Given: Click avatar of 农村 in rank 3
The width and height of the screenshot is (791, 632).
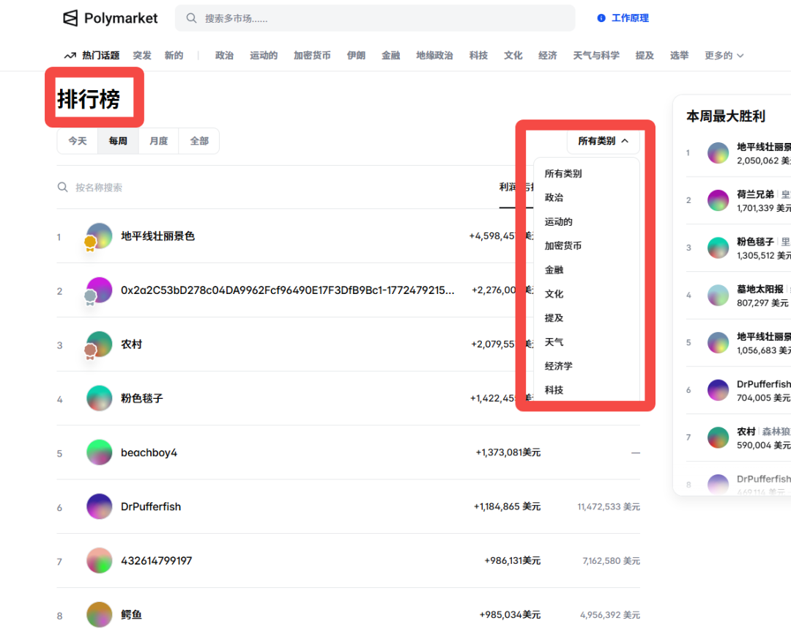Looking at the screenshot, I should click(x=100, y=344).
